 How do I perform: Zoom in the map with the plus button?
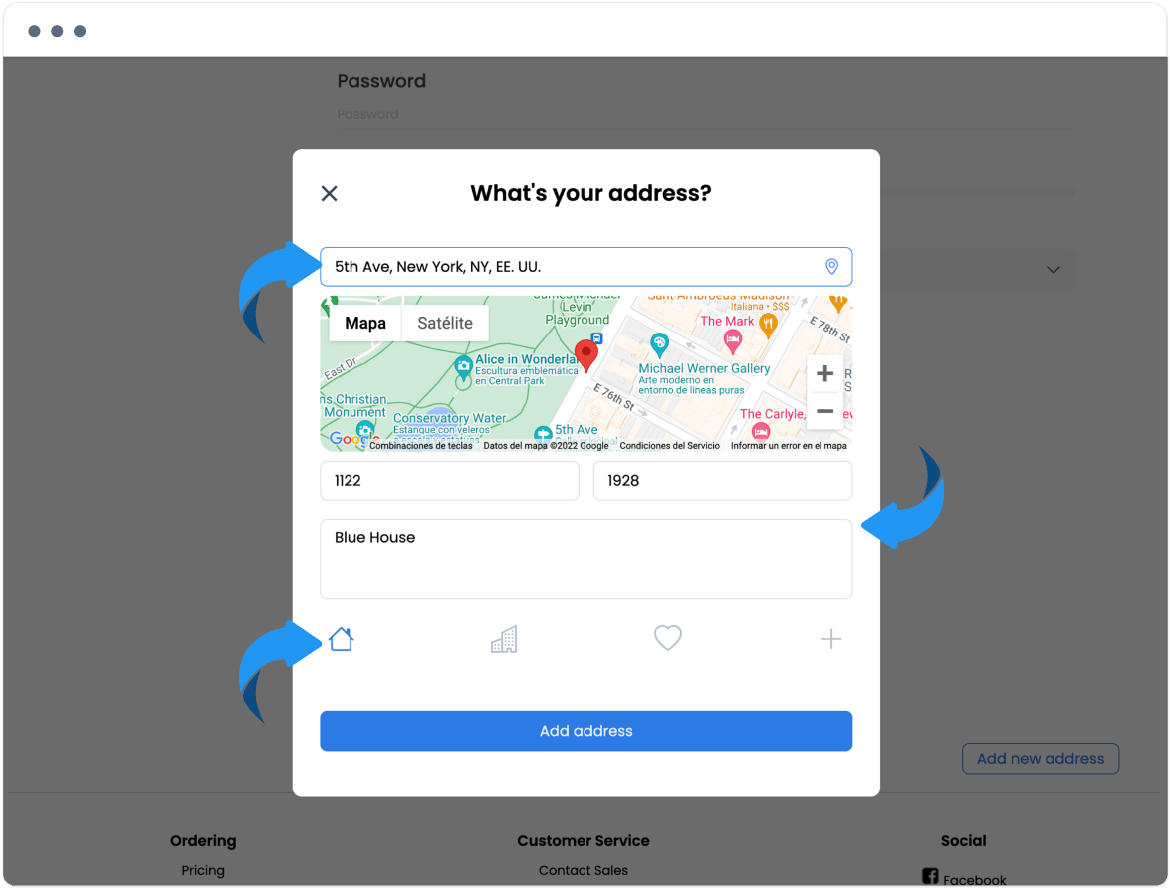click(x=824, y=374)
